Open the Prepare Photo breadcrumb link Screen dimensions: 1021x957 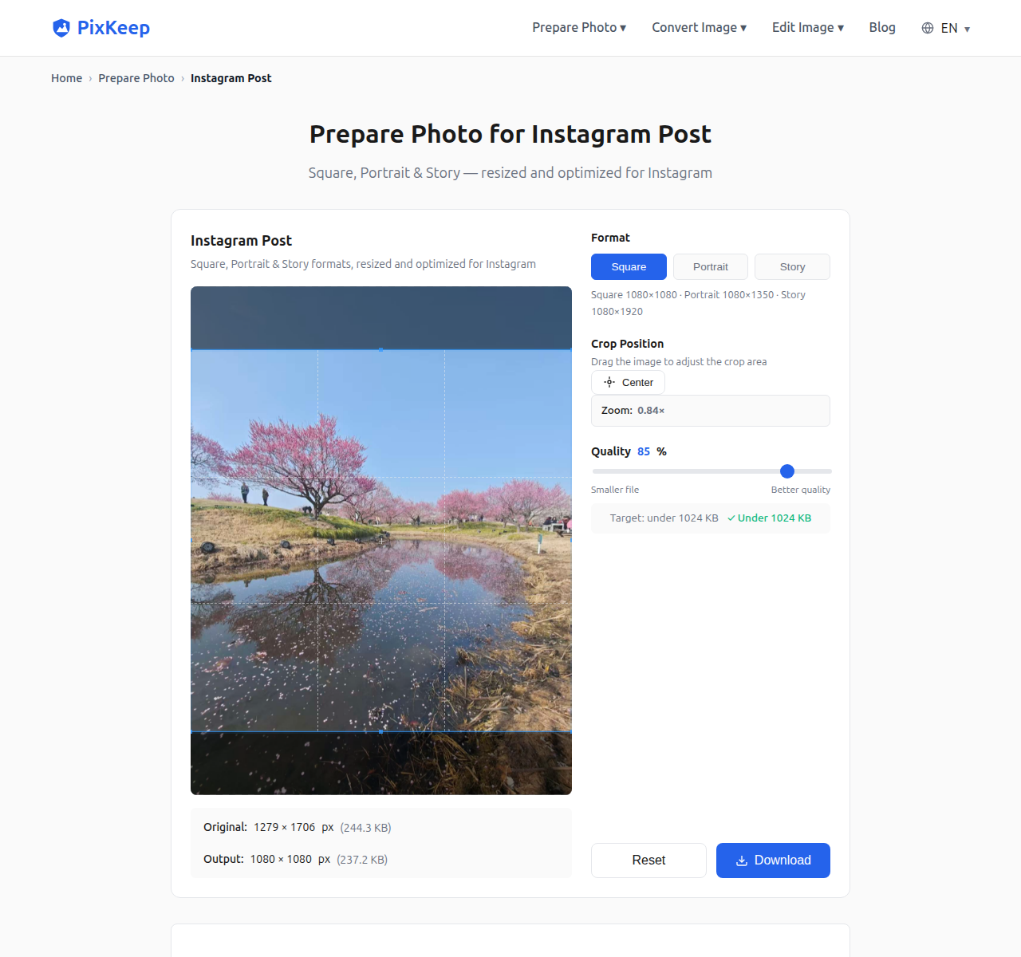coord(136,78)
